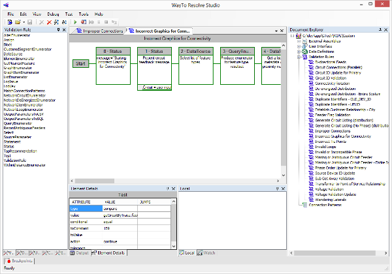Select Invalid Loops rule in tree

tap(325, 147)
